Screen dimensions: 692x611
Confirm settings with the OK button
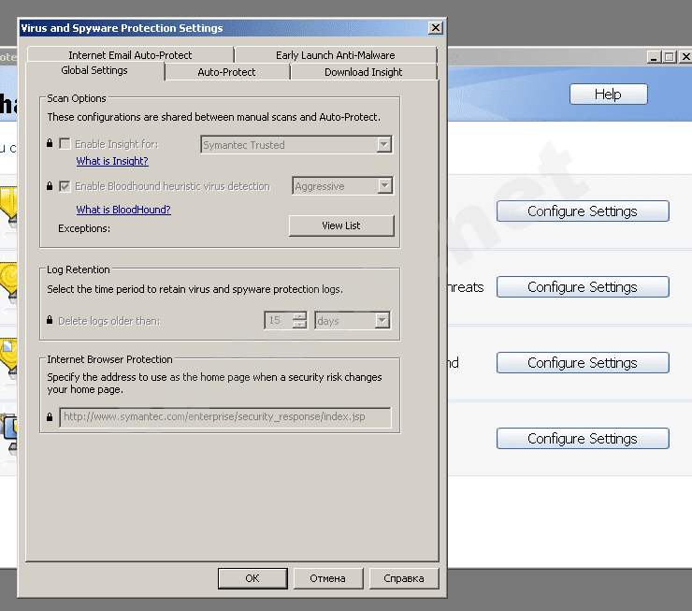pyautogui.click(x=252, y=578)
